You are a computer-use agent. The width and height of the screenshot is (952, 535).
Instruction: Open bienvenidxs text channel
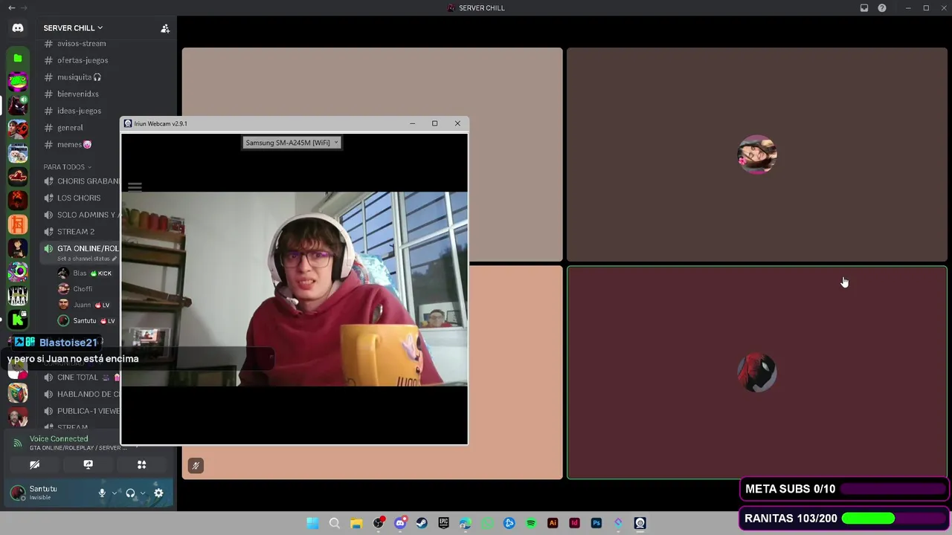[x=78, y=94]
